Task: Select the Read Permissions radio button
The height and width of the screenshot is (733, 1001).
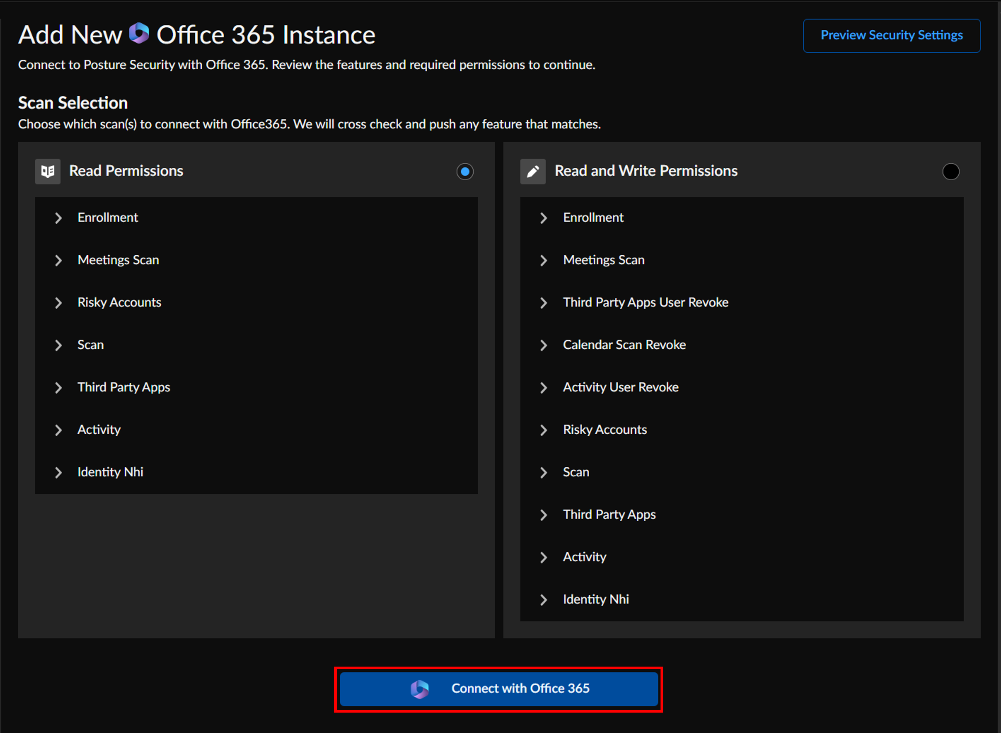Action: click(465, 171)
